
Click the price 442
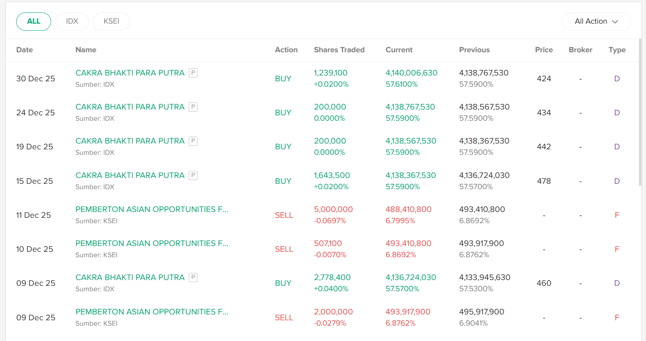point(544,147)
